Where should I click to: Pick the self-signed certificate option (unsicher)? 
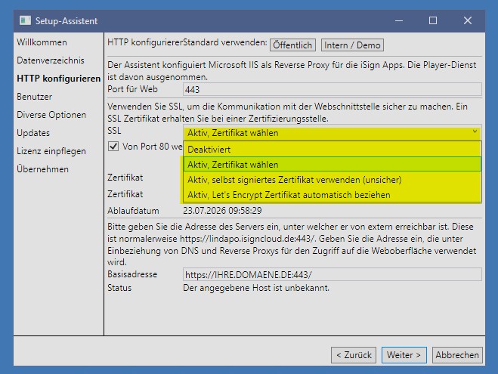(333, 180)
